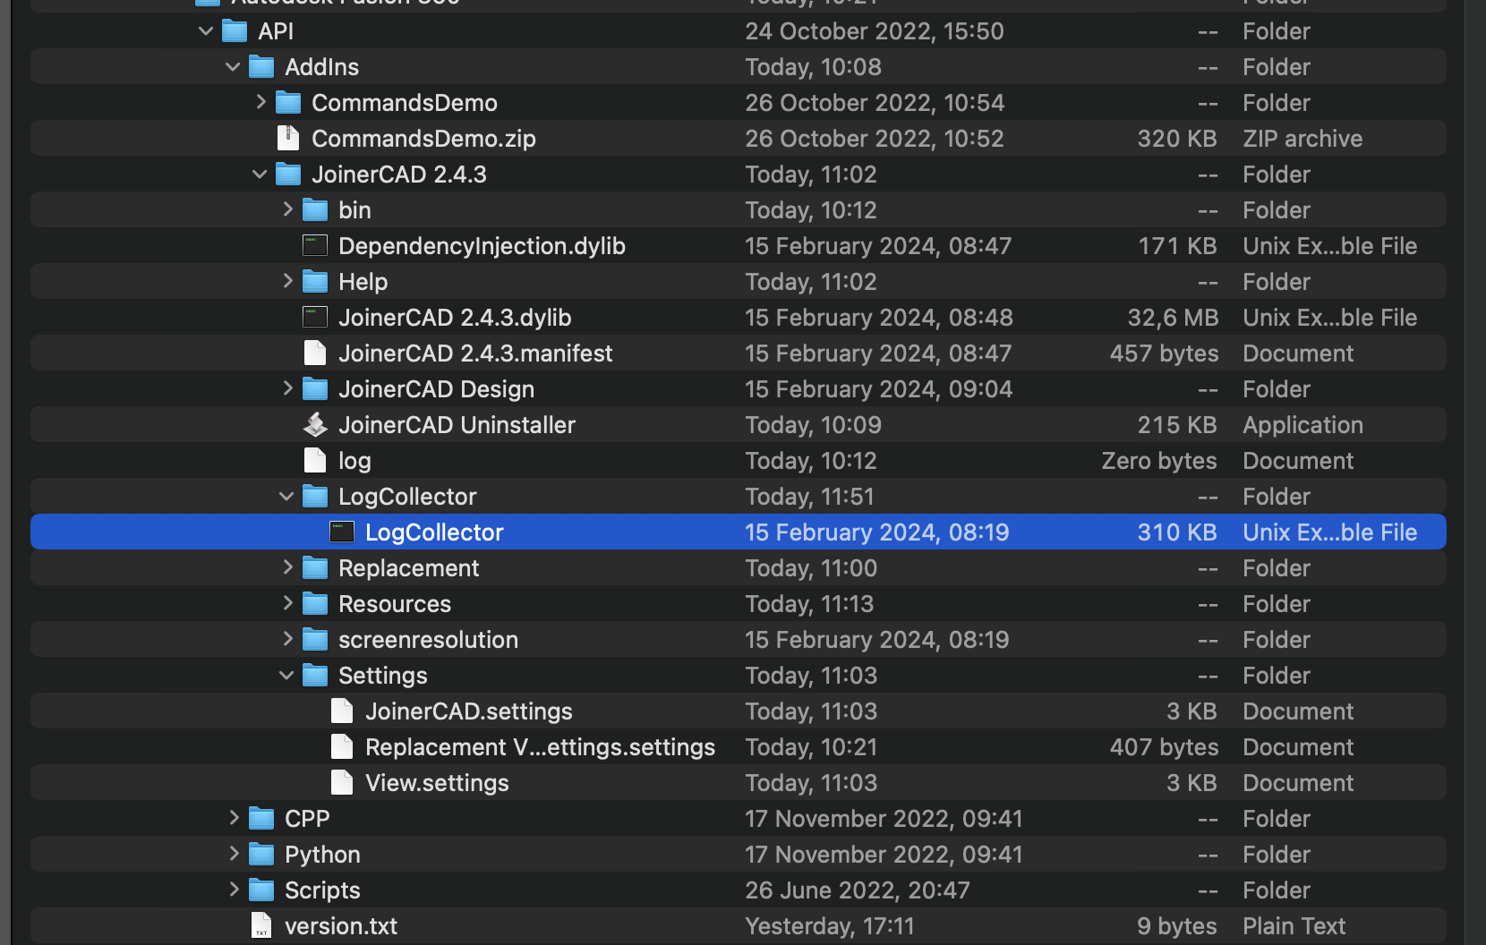Click the JoinerCAD 2.4.3 folder icon

tap(288, 175)
